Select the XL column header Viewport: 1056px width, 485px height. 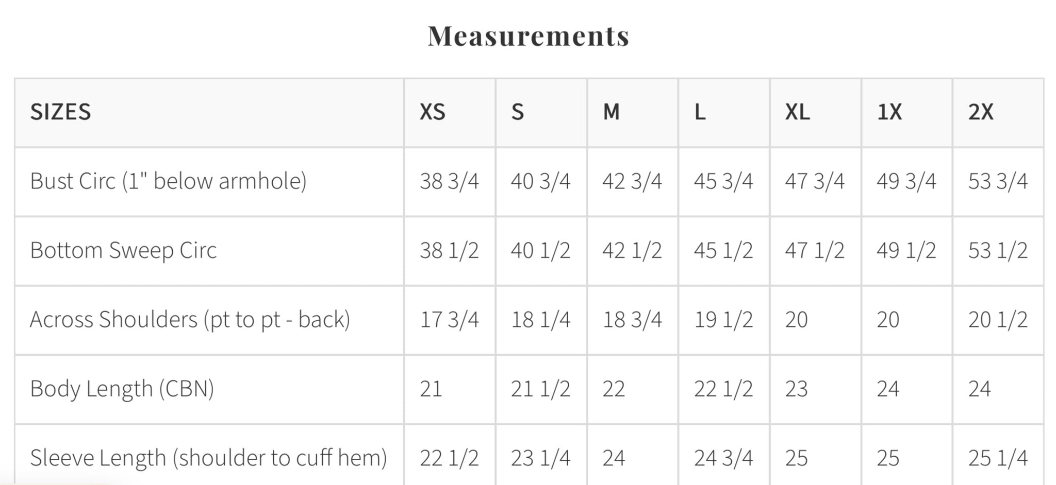pos(797,112)
